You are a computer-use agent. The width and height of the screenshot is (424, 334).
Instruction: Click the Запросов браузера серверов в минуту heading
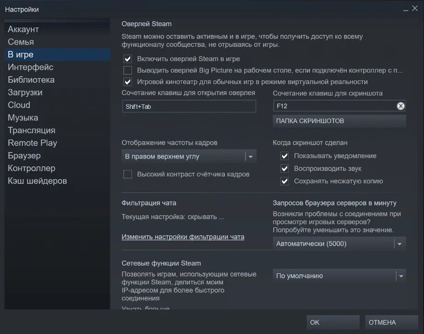334,203
